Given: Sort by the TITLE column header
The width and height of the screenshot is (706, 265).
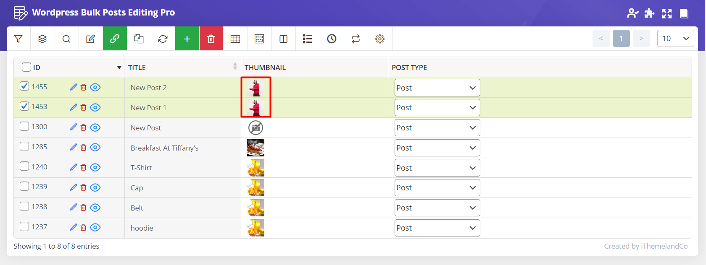Looking at the screenshot, I should (x=137, y=68).
